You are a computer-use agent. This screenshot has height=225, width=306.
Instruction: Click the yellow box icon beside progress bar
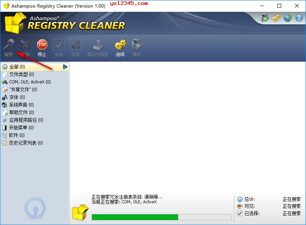(x=80, y=212)
